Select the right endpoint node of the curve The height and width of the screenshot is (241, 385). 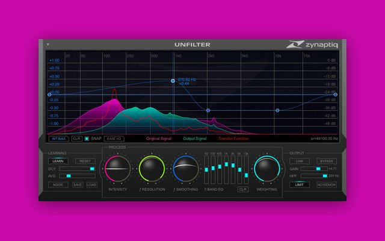pyautogui.click(x=336, y=95)
